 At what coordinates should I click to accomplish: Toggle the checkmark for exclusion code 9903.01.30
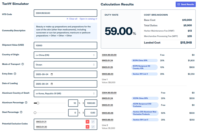93,127
